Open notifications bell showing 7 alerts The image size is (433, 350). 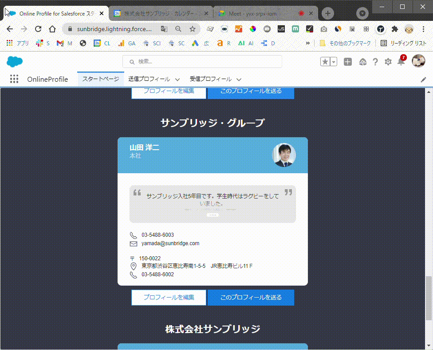pyautogui.click(x=402, y=61)
